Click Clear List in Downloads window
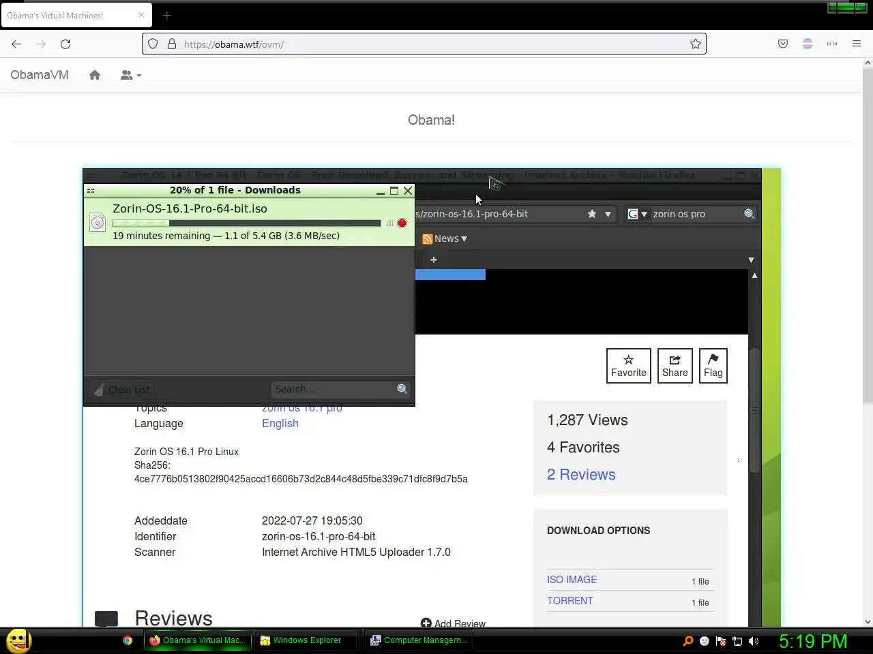The height and width of the screenshot is (654, 873). point(121,389)
